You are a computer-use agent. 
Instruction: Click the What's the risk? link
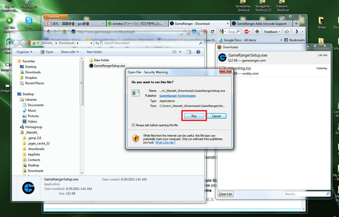tap(165, 142)
